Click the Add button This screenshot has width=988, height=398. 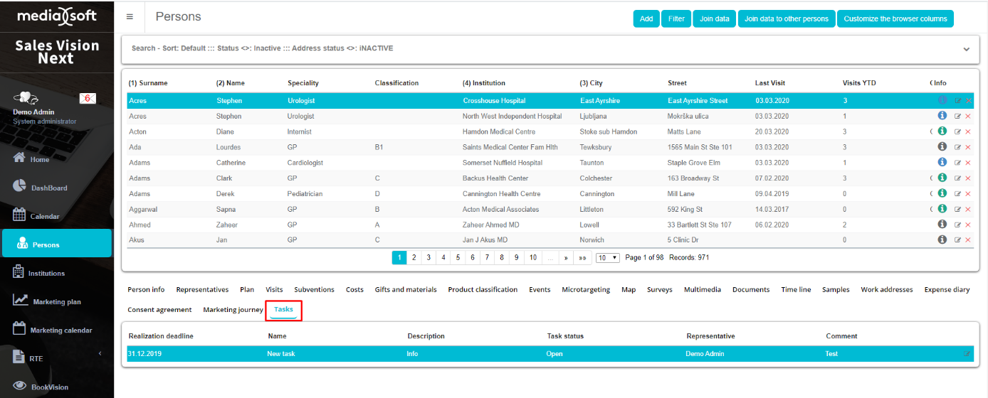click(x=646, y=19)
